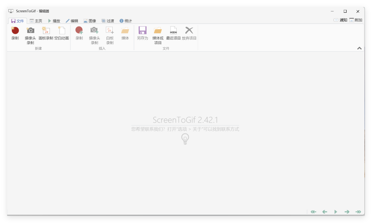
Task: Insert a whiteboard recording (白板录制)
Action: click(110, 35)
